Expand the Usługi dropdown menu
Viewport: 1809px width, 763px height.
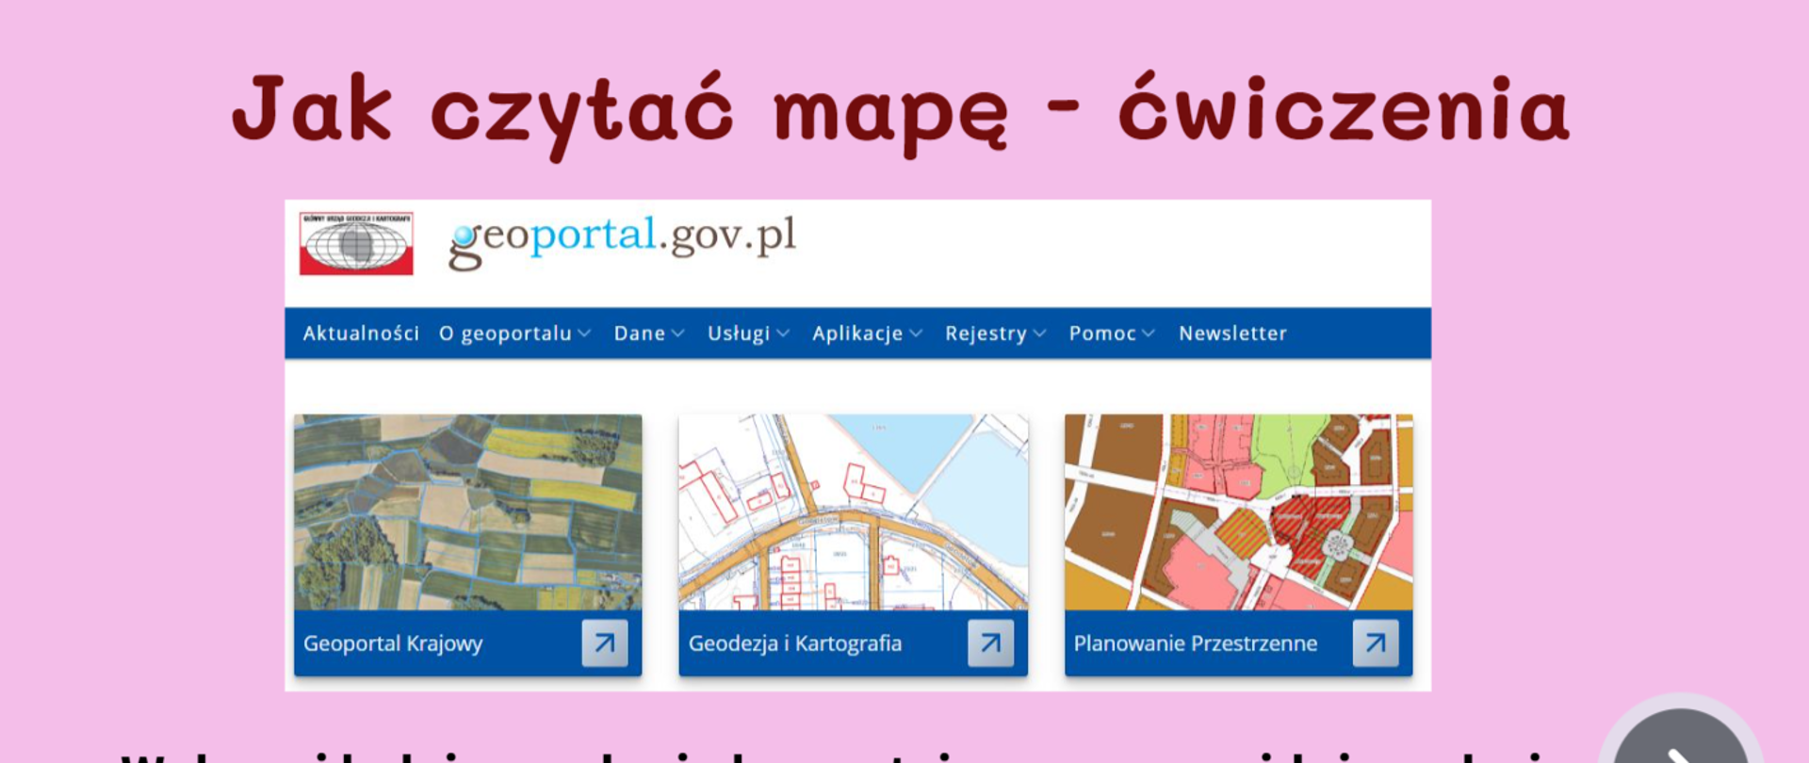click(748, 333)
